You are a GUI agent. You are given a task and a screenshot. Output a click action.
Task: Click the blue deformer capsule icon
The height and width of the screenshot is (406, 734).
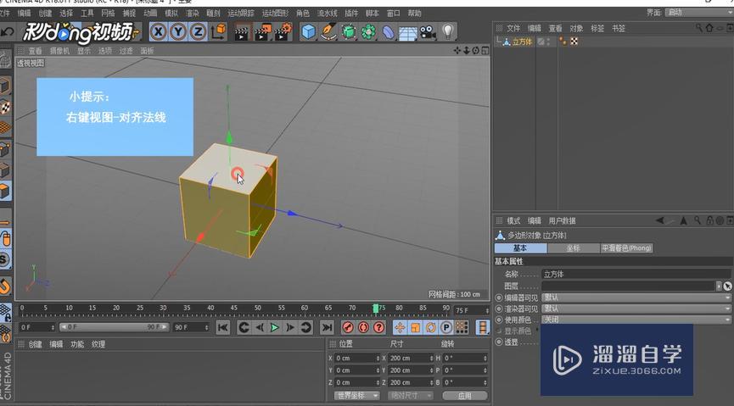(389, 32)
